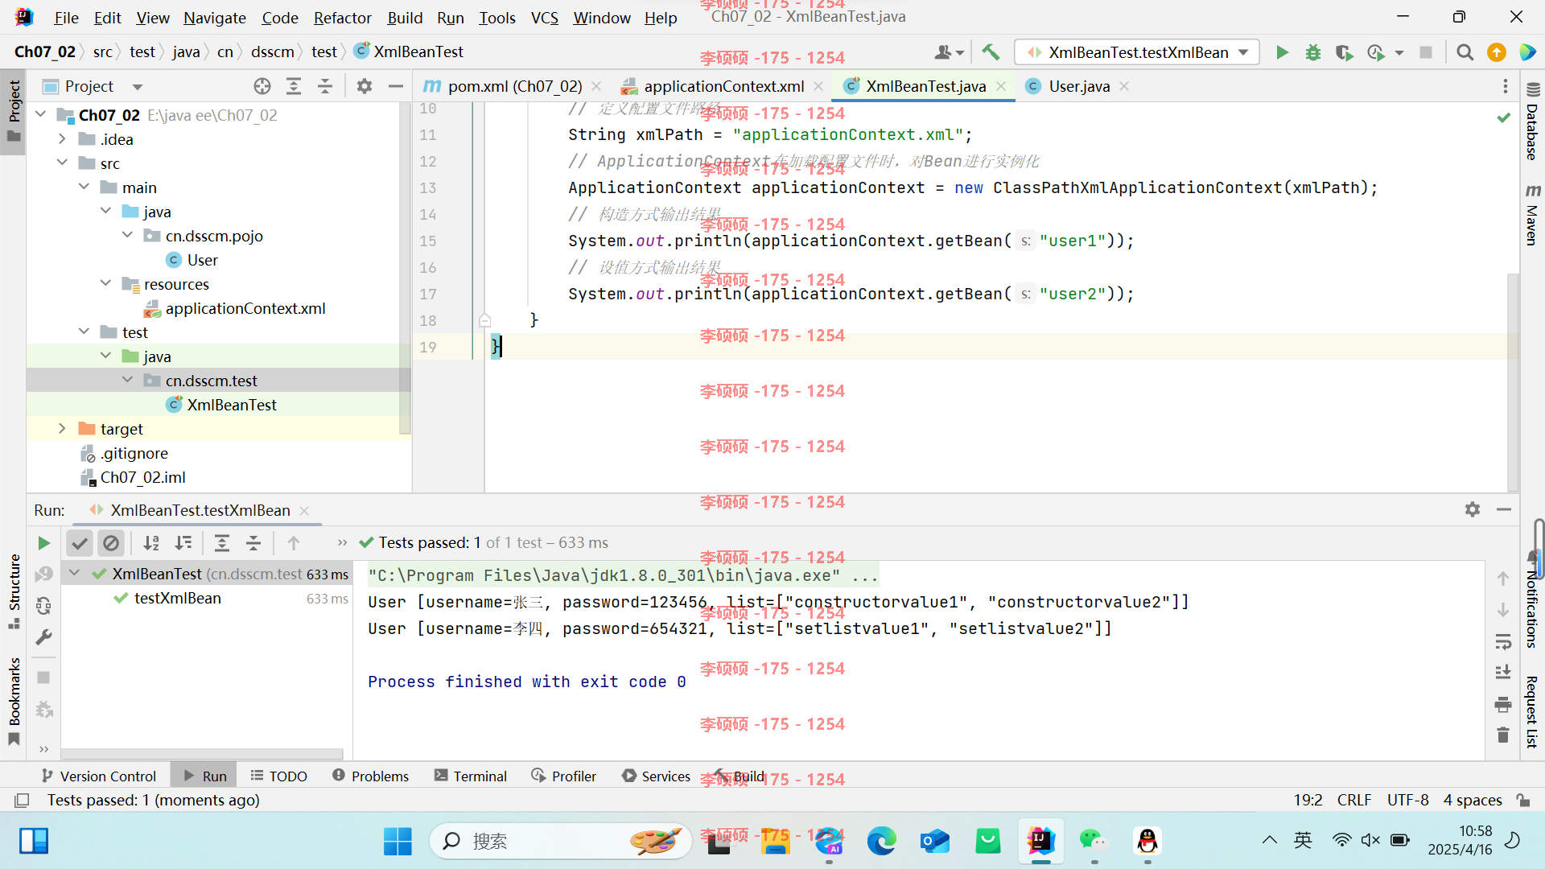
Task: Sort test results alphabetically
Action: [x=151, y=543]
